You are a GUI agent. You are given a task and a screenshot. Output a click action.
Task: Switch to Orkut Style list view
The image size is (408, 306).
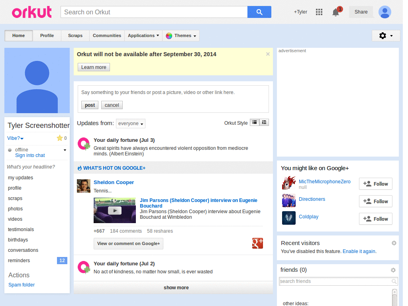coord(264,122)
